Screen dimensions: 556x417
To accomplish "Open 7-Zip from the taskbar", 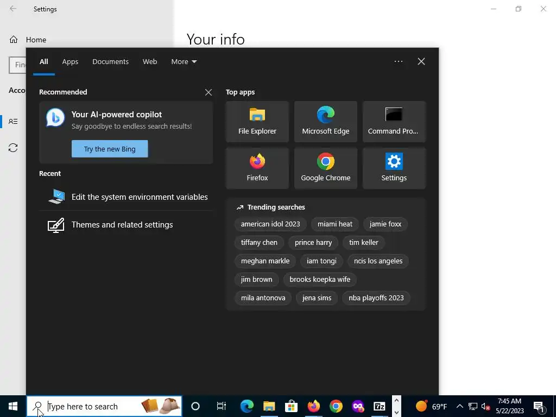I will 380,406.
